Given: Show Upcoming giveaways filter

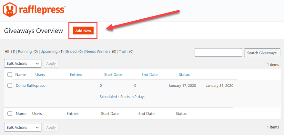Looking at the screenshot, I should click(x=49, y=52).
